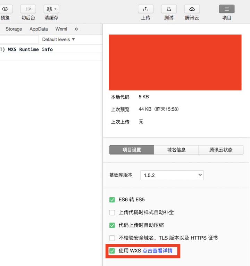The image size is (250, 266).
Task: Toggle the project menu icon (项目)
Action: pos(227,9)
